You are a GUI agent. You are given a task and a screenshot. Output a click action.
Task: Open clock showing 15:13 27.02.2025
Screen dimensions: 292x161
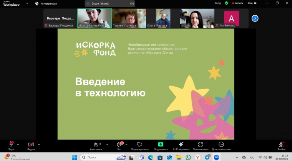281,157
